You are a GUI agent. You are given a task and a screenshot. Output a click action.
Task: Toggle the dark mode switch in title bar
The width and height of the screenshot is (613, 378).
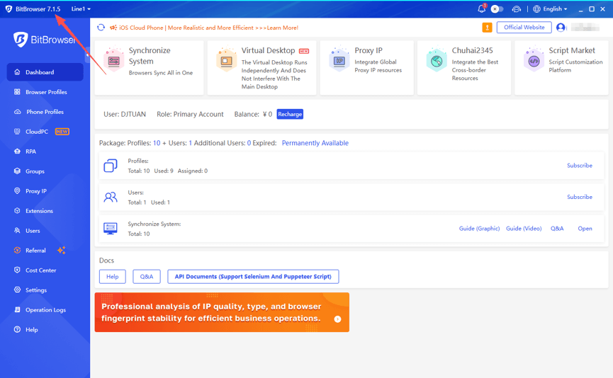497,9
